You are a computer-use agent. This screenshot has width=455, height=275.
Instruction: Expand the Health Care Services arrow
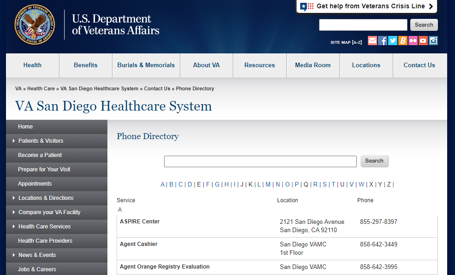click(14, 226)
